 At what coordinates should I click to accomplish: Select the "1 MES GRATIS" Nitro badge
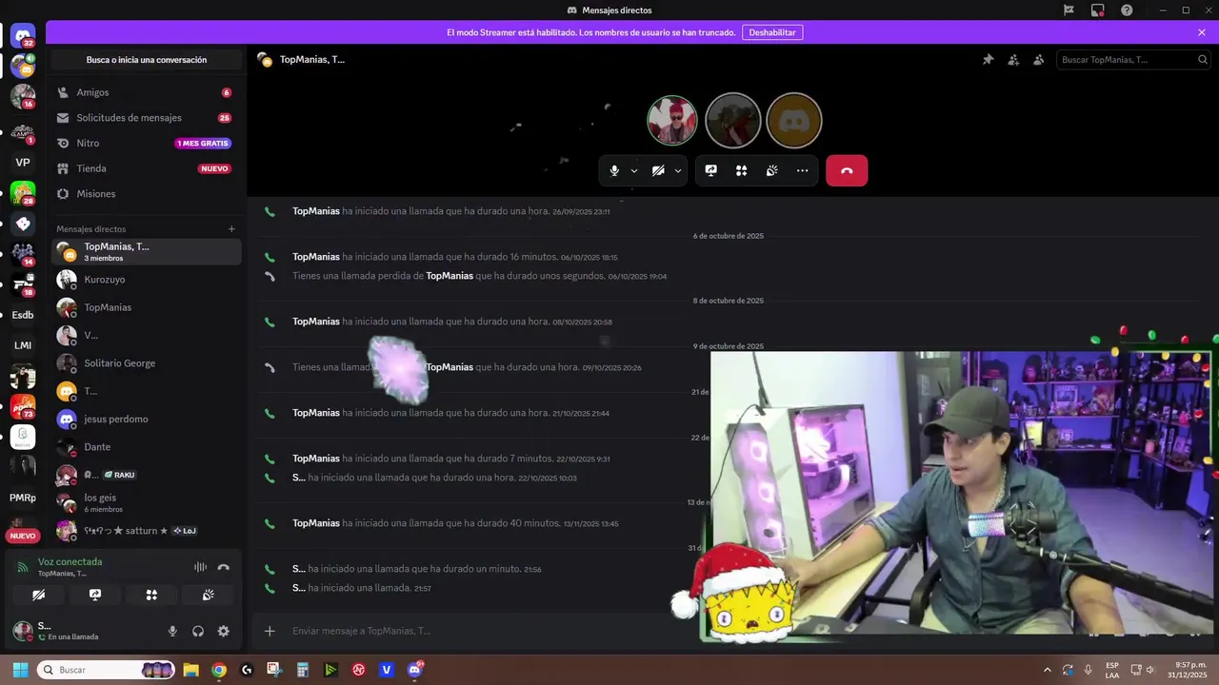pyautogui.click(x=203, y=143)
